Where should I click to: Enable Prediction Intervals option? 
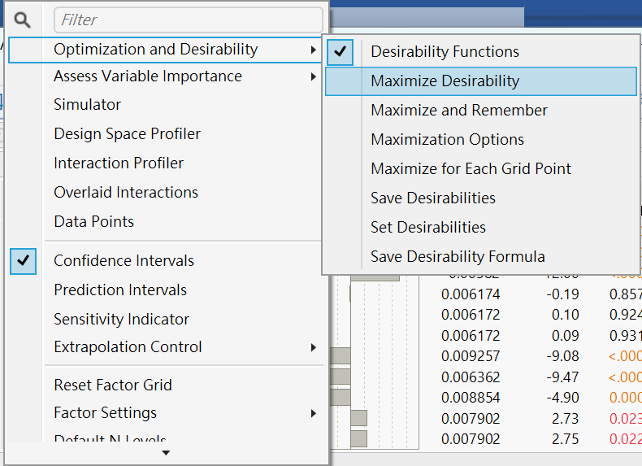tap(120, 290)
